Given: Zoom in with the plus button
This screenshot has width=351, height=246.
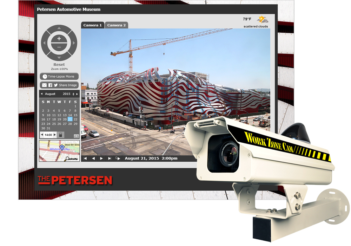Looking at the screenshot, I should click(x=59, y=38).
